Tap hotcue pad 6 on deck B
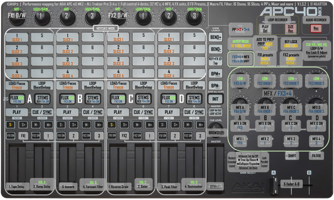 coord(93,50)
